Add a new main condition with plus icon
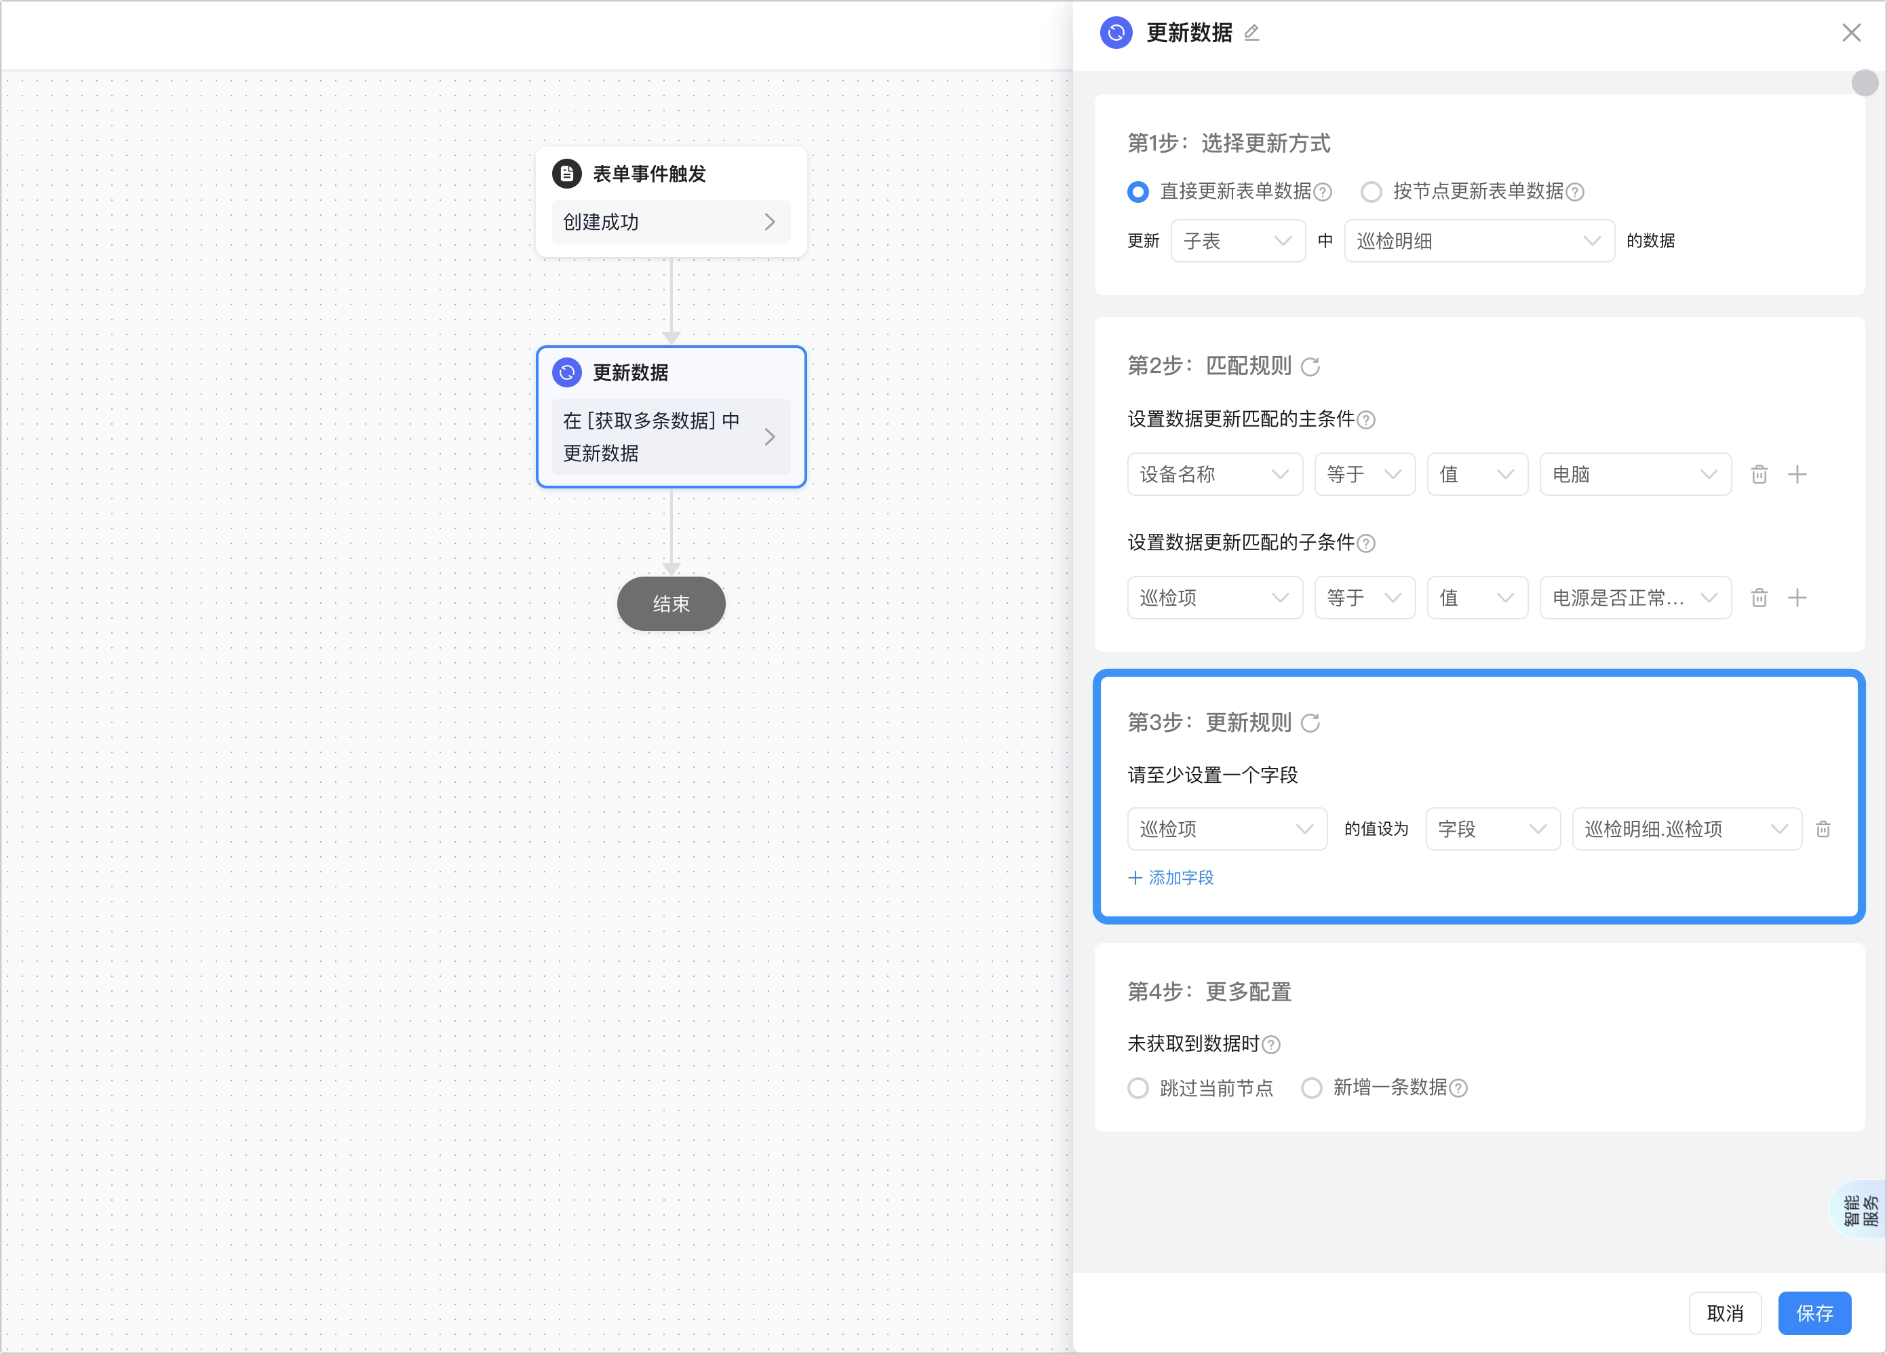Image resolution: width=1887 pixels, height=1354 pixels. [x=1797, y=474]
